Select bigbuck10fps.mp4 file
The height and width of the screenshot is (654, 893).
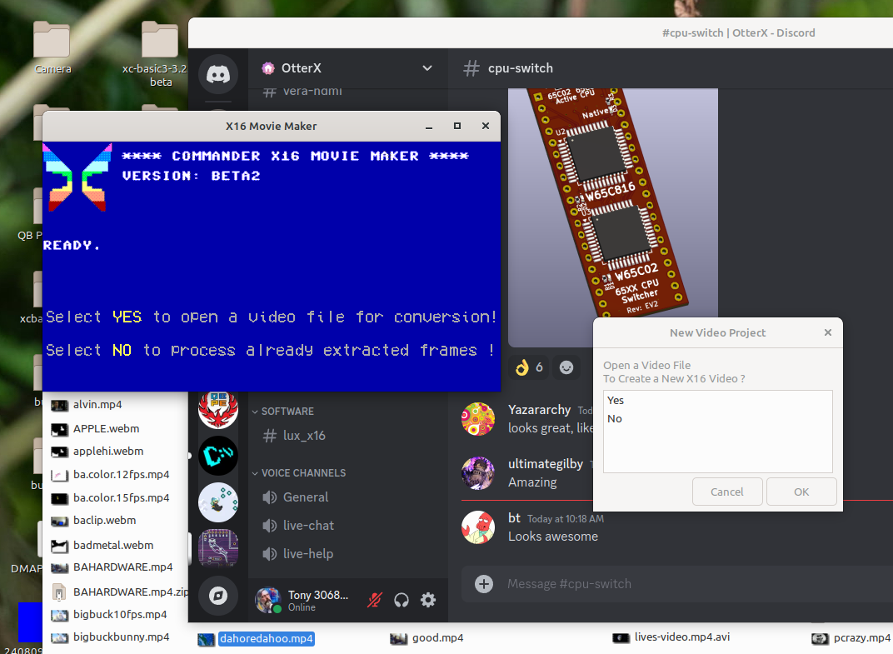109,615
